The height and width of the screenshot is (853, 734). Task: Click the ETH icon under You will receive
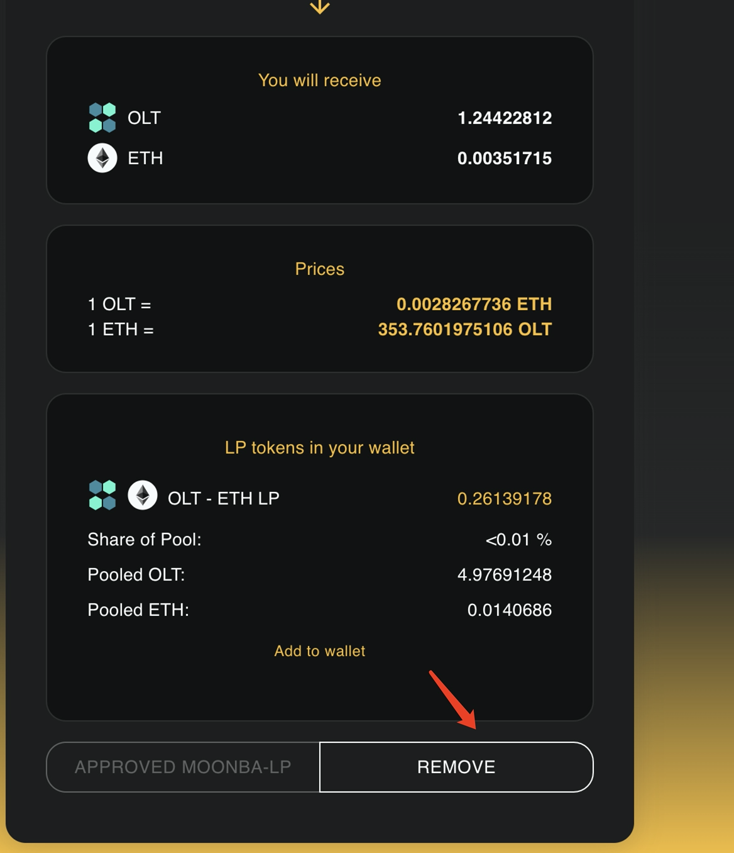(x=102, y=158)
